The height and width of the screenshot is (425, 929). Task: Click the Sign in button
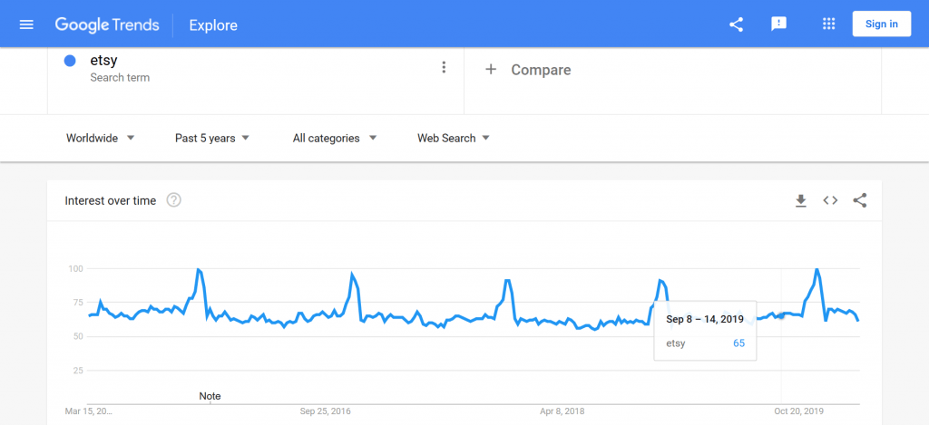[x=881, y=24]
